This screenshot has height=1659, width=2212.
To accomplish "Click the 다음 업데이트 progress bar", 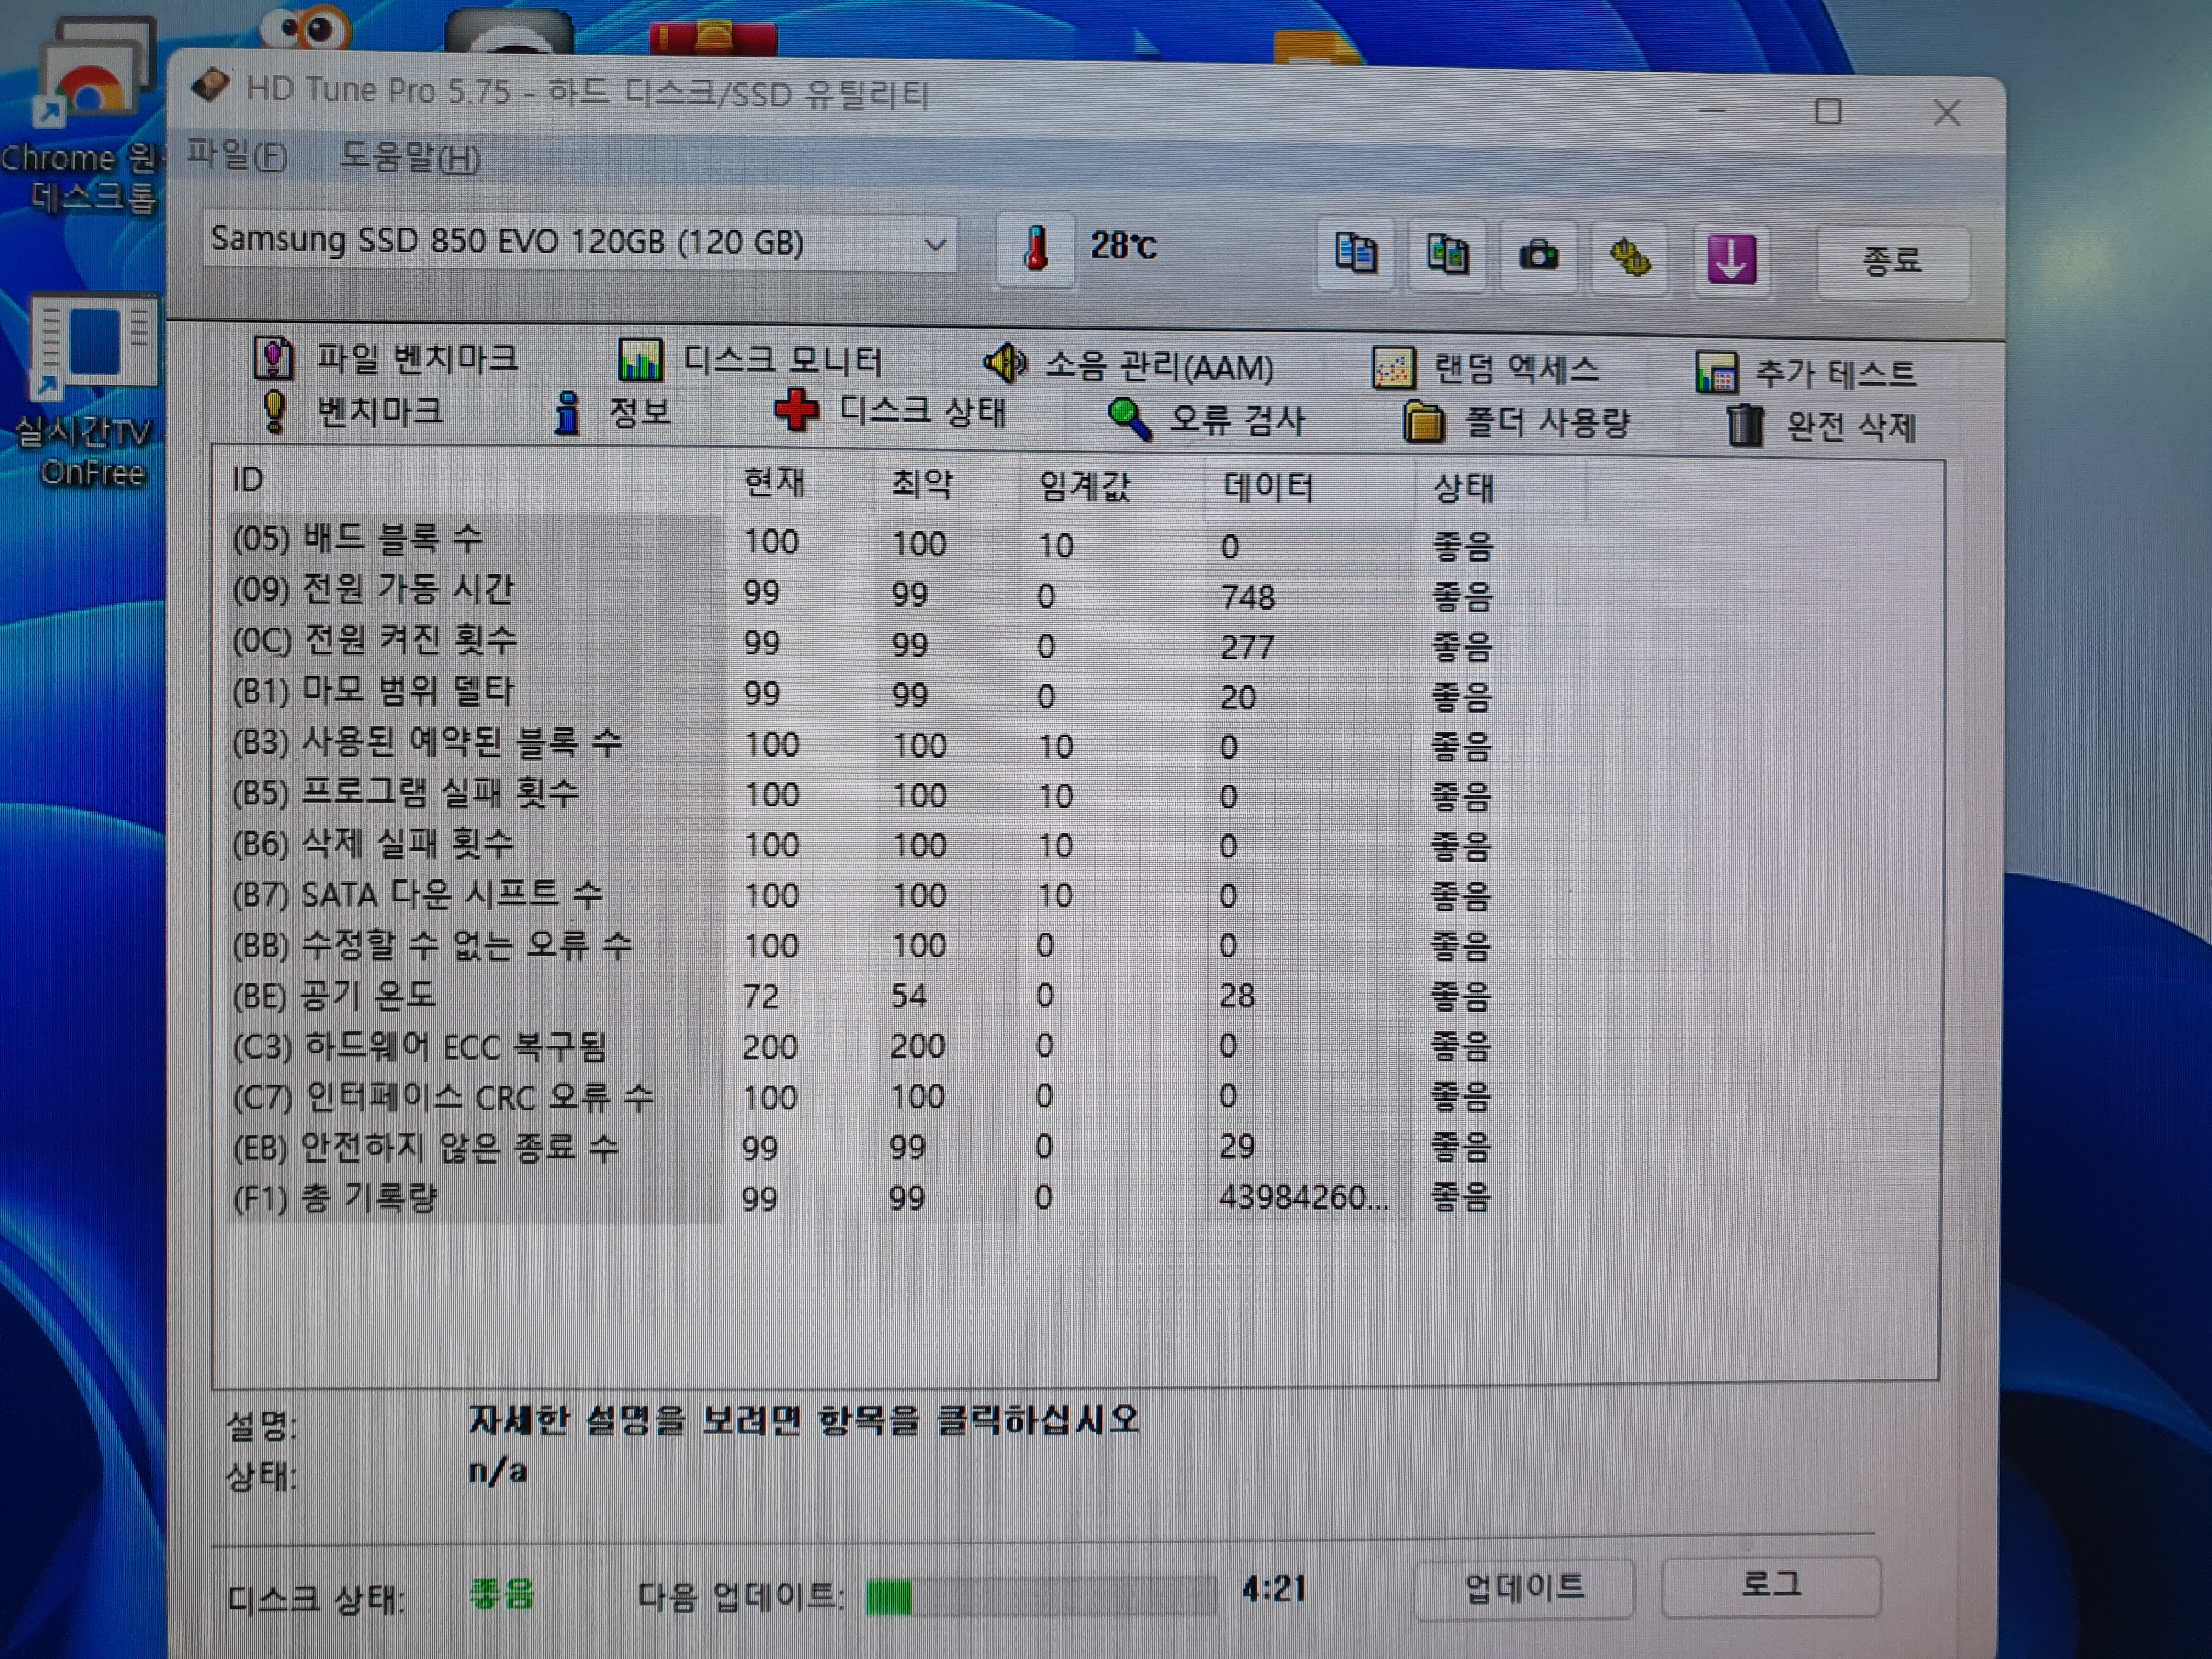I will click(x=1041, y=1596).
